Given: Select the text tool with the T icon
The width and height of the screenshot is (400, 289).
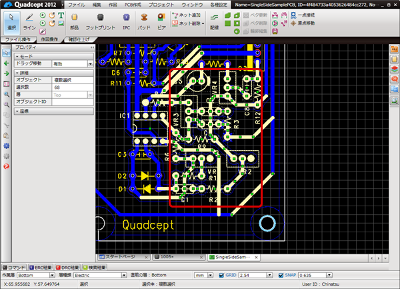Looking at the screenshot, I should point(61,15).
